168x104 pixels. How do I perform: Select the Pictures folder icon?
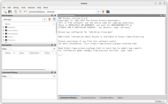click(6, 40)
